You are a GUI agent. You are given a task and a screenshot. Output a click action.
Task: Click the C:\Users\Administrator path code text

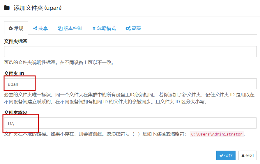tap(217, 134)
